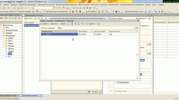Click help icon next to Все действия
The image size is (179, 100).
tap(150, 18)
